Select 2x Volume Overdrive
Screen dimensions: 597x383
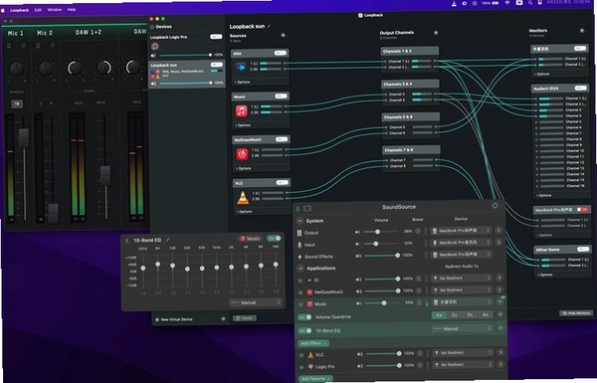click(x=455, y=314)
